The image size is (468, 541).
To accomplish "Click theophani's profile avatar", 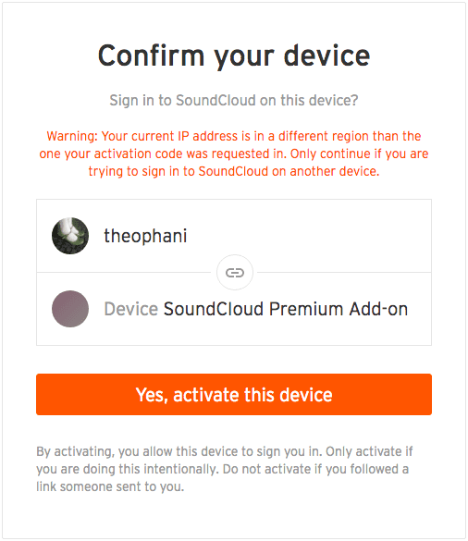I will pos(70,236).
